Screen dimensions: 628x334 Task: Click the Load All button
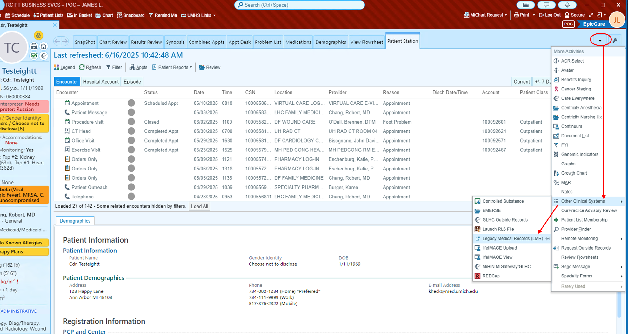[199, 206]
